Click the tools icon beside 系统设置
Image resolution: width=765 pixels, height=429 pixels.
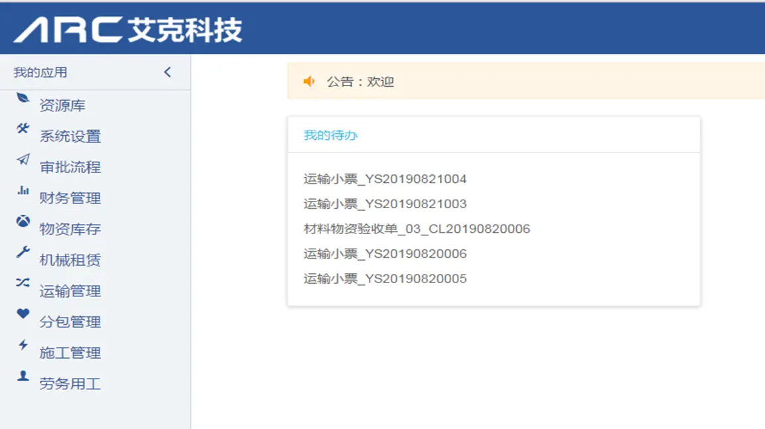pyautogui.click(x=23, y=129)
